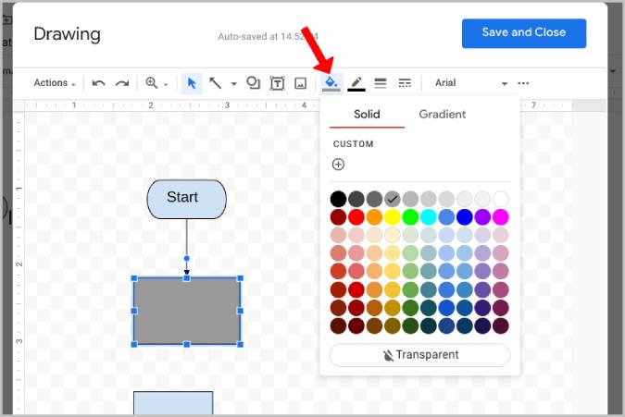Switch to the Gradient tab
Screen dimensions: 625x417
coord(442,115)
